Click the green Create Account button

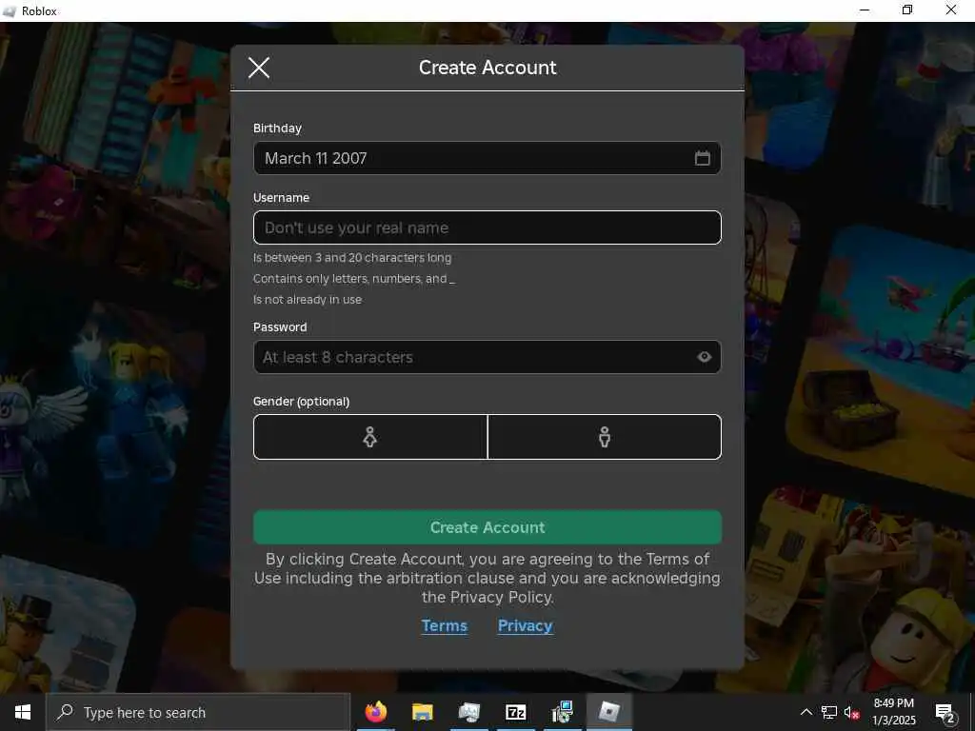pyautogui.click(x=487, y=527)
